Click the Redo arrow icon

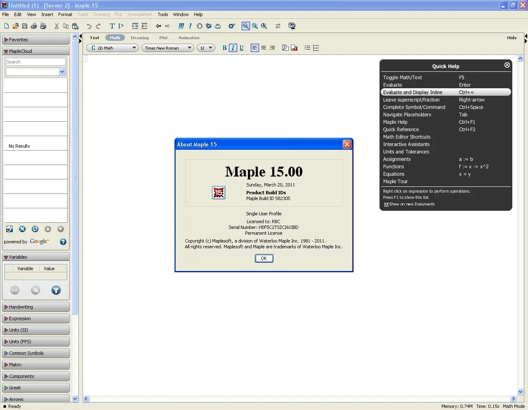coord(98,26)
